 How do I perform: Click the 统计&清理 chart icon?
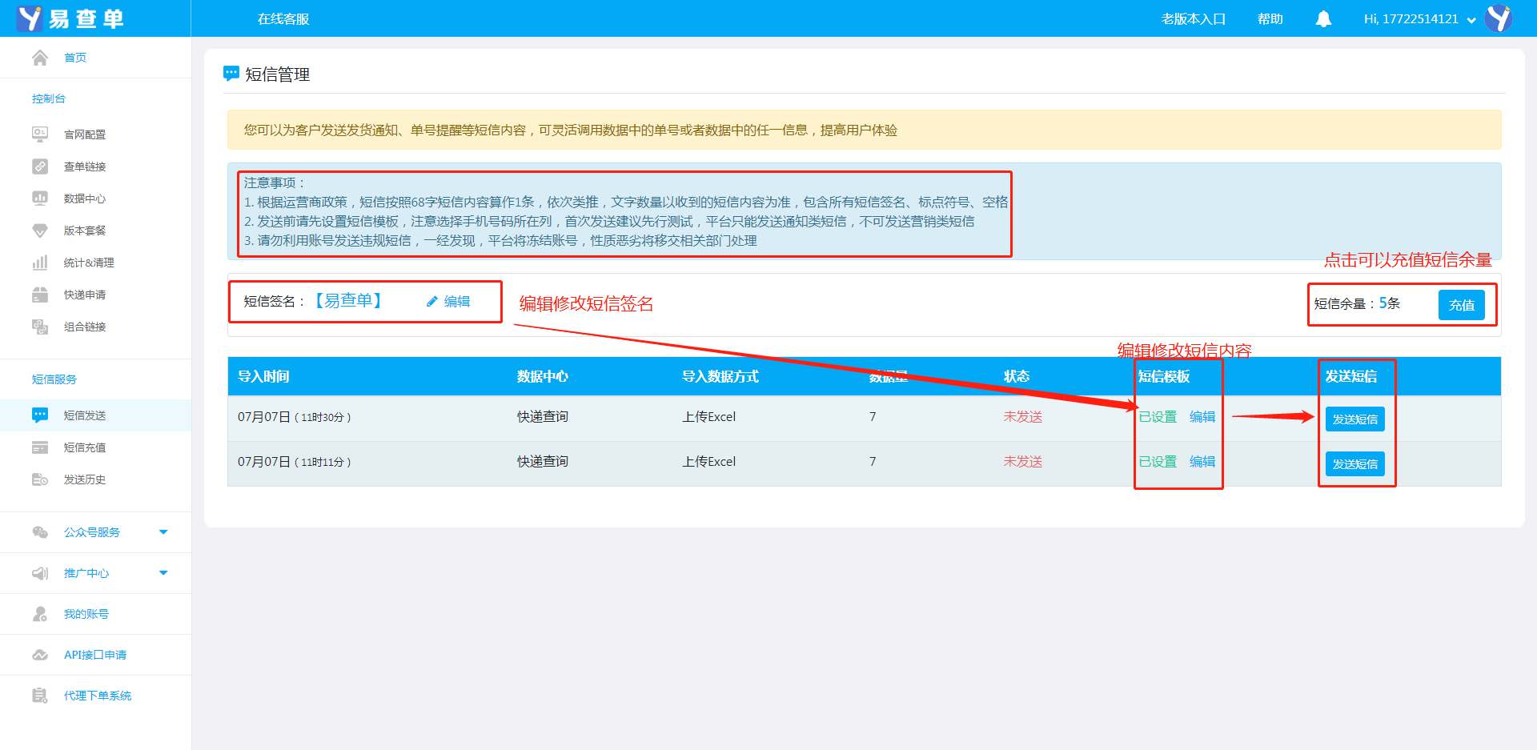pyautogui.click(x=40, y=263)
